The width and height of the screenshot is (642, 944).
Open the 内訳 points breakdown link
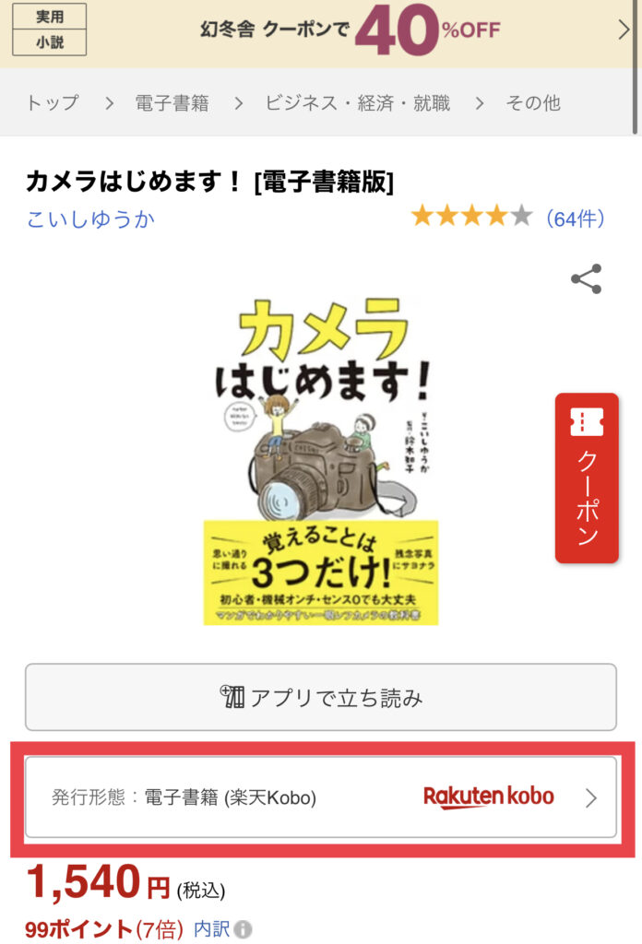click(x=211, y=929)
